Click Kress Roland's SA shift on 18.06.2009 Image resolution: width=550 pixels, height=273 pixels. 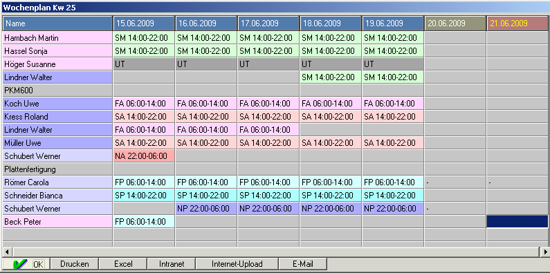coord(331,117)
